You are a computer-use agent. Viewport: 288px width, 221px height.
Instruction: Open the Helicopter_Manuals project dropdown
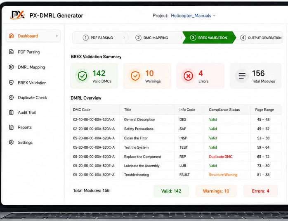tap(193, 16)
